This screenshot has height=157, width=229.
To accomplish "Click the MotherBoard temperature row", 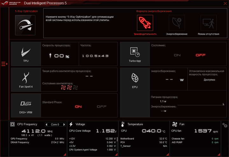I will pyautogui.click(x=144, y=139).
